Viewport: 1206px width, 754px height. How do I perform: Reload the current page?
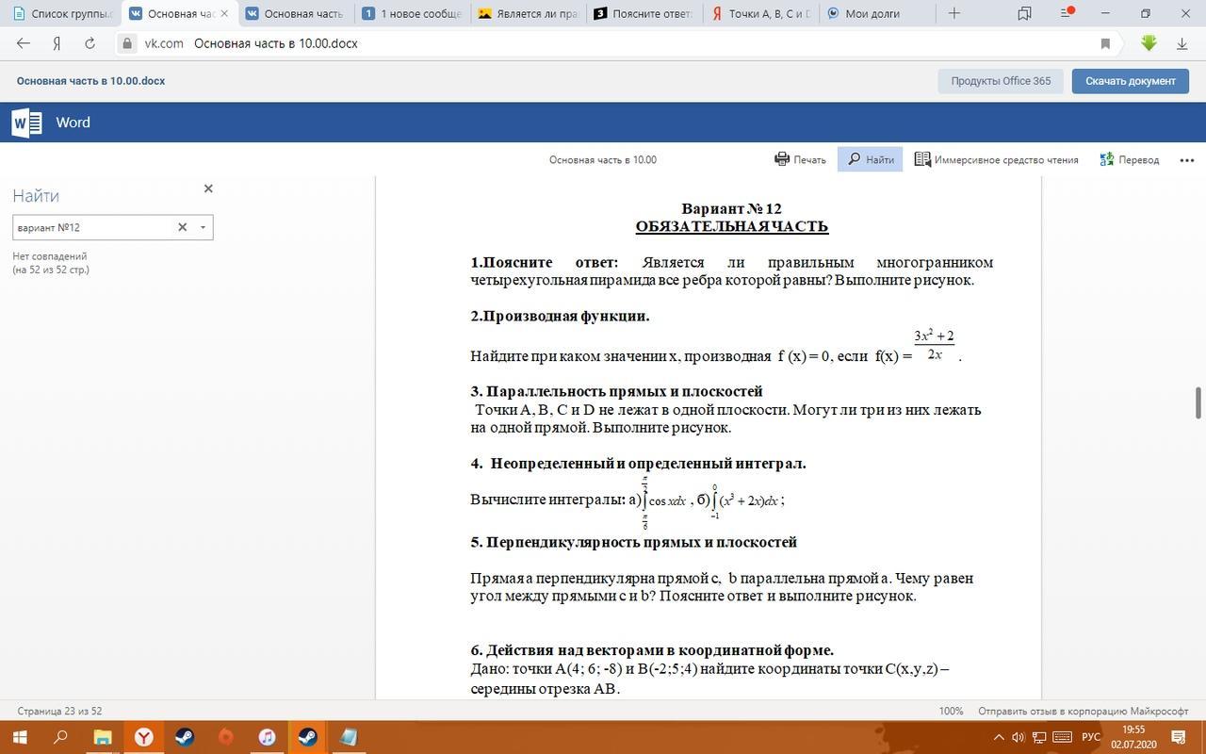click(x=90, y=43)
